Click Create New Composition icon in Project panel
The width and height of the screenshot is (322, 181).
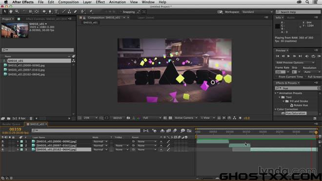[14, 119]
